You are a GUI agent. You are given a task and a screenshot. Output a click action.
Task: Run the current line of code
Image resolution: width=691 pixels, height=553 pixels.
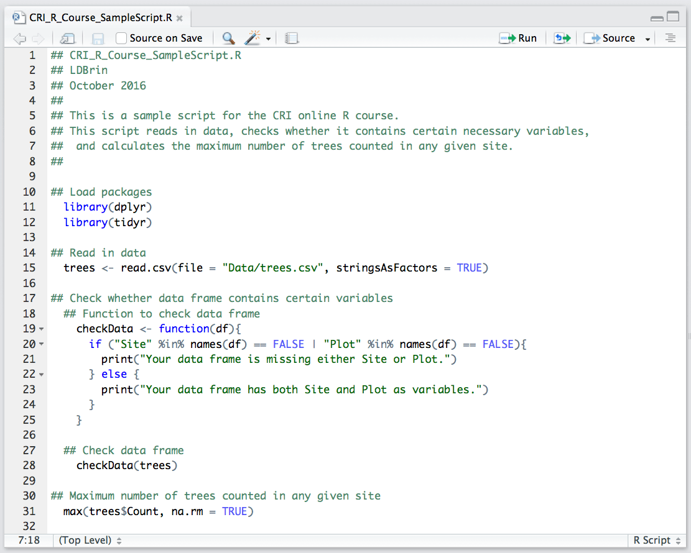point(518,38)
